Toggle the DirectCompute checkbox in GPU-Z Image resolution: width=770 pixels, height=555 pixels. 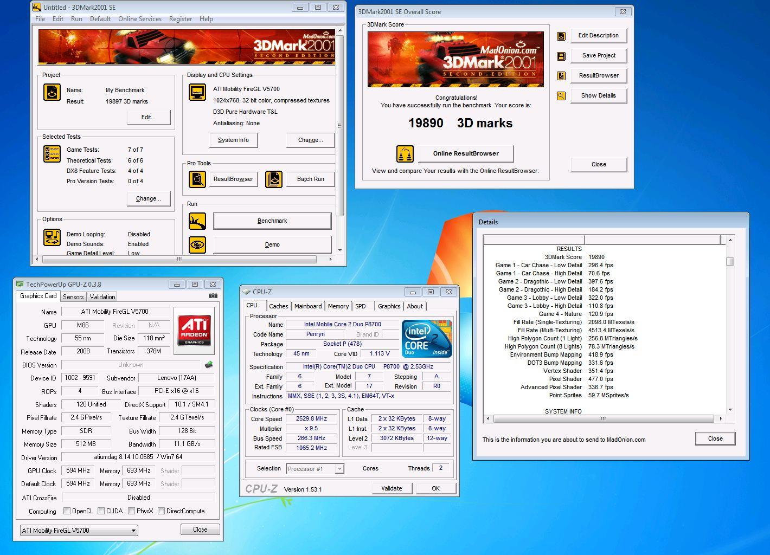click(x=161, y=511)
